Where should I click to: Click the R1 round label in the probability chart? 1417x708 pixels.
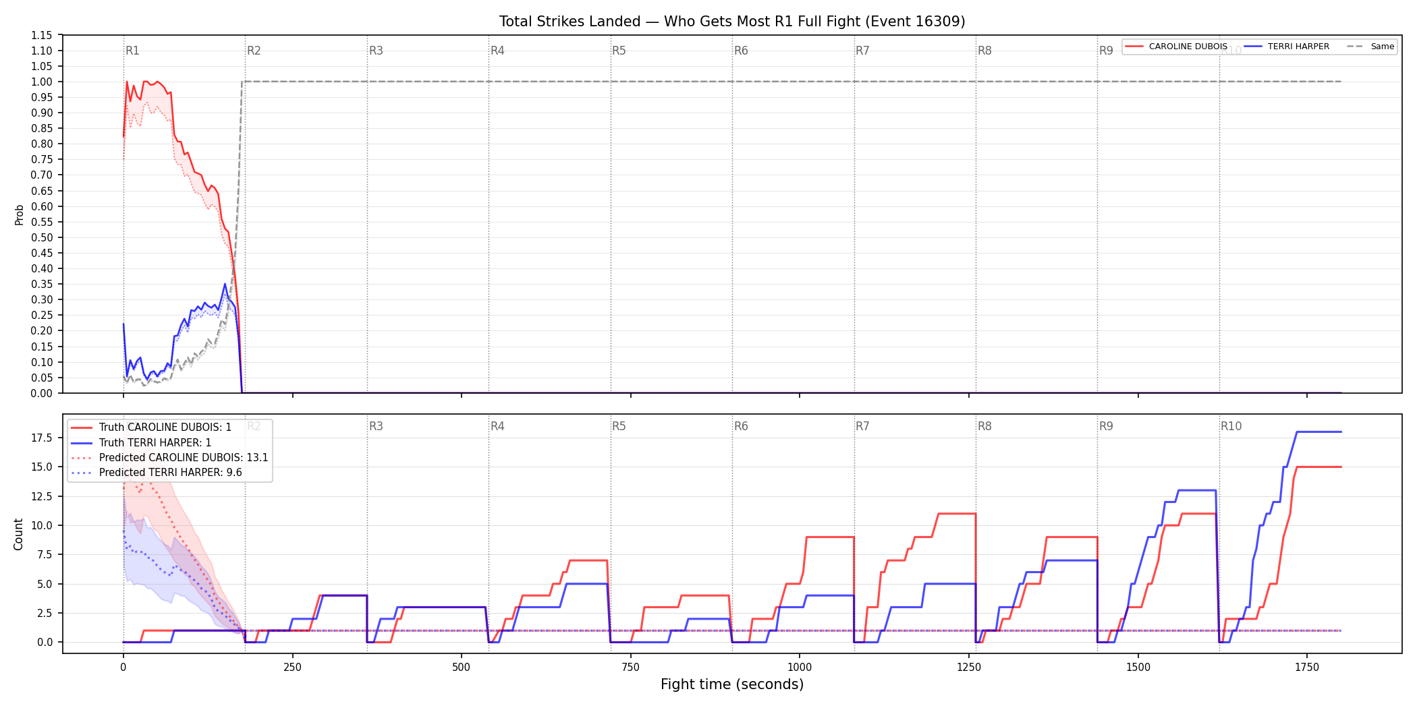click(132, 51)
